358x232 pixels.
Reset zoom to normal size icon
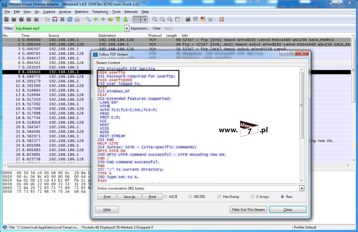coord(170,19)
